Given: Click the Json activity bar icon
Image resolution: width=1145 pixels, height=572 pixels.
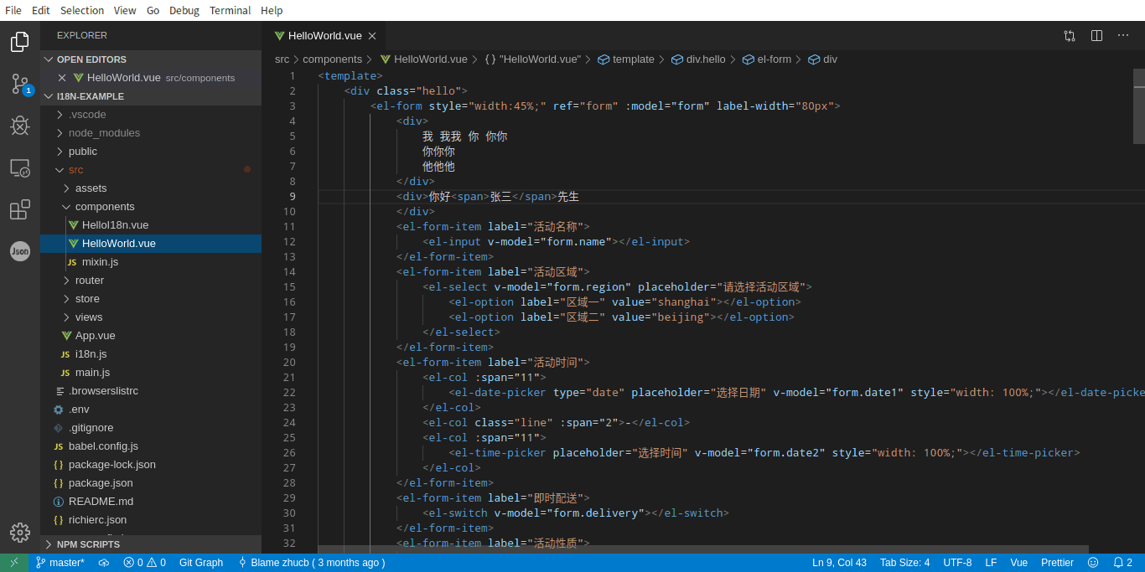Looking at the screenshot, I should (x=20, y=250).
